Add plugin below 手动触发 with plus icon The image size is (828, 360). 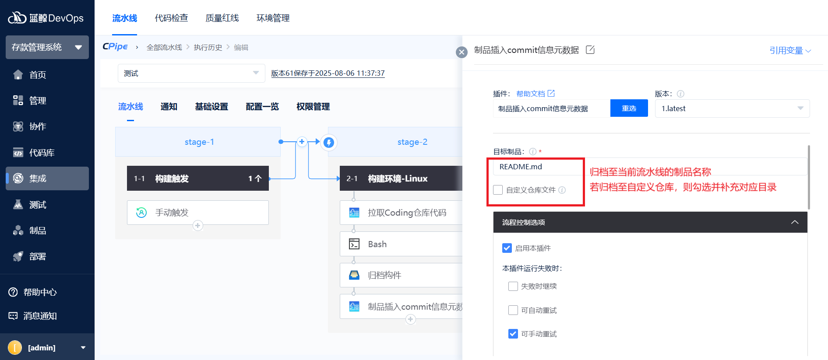(x=198, y=226)
